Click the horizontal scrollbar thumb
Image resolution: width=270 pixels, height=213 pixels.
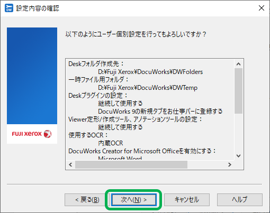(131, 164)
